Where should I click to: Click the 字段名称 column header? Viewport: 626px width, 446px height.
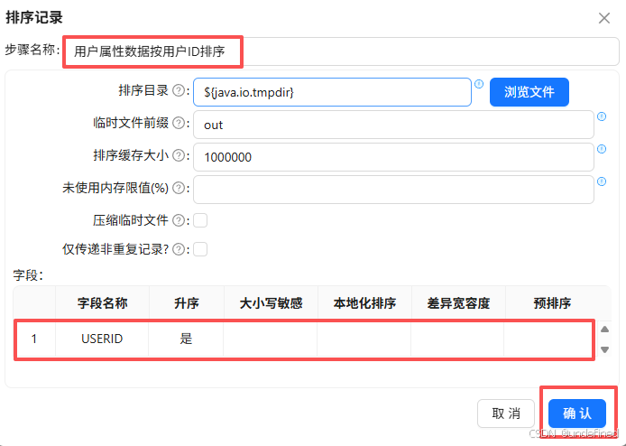102,303
